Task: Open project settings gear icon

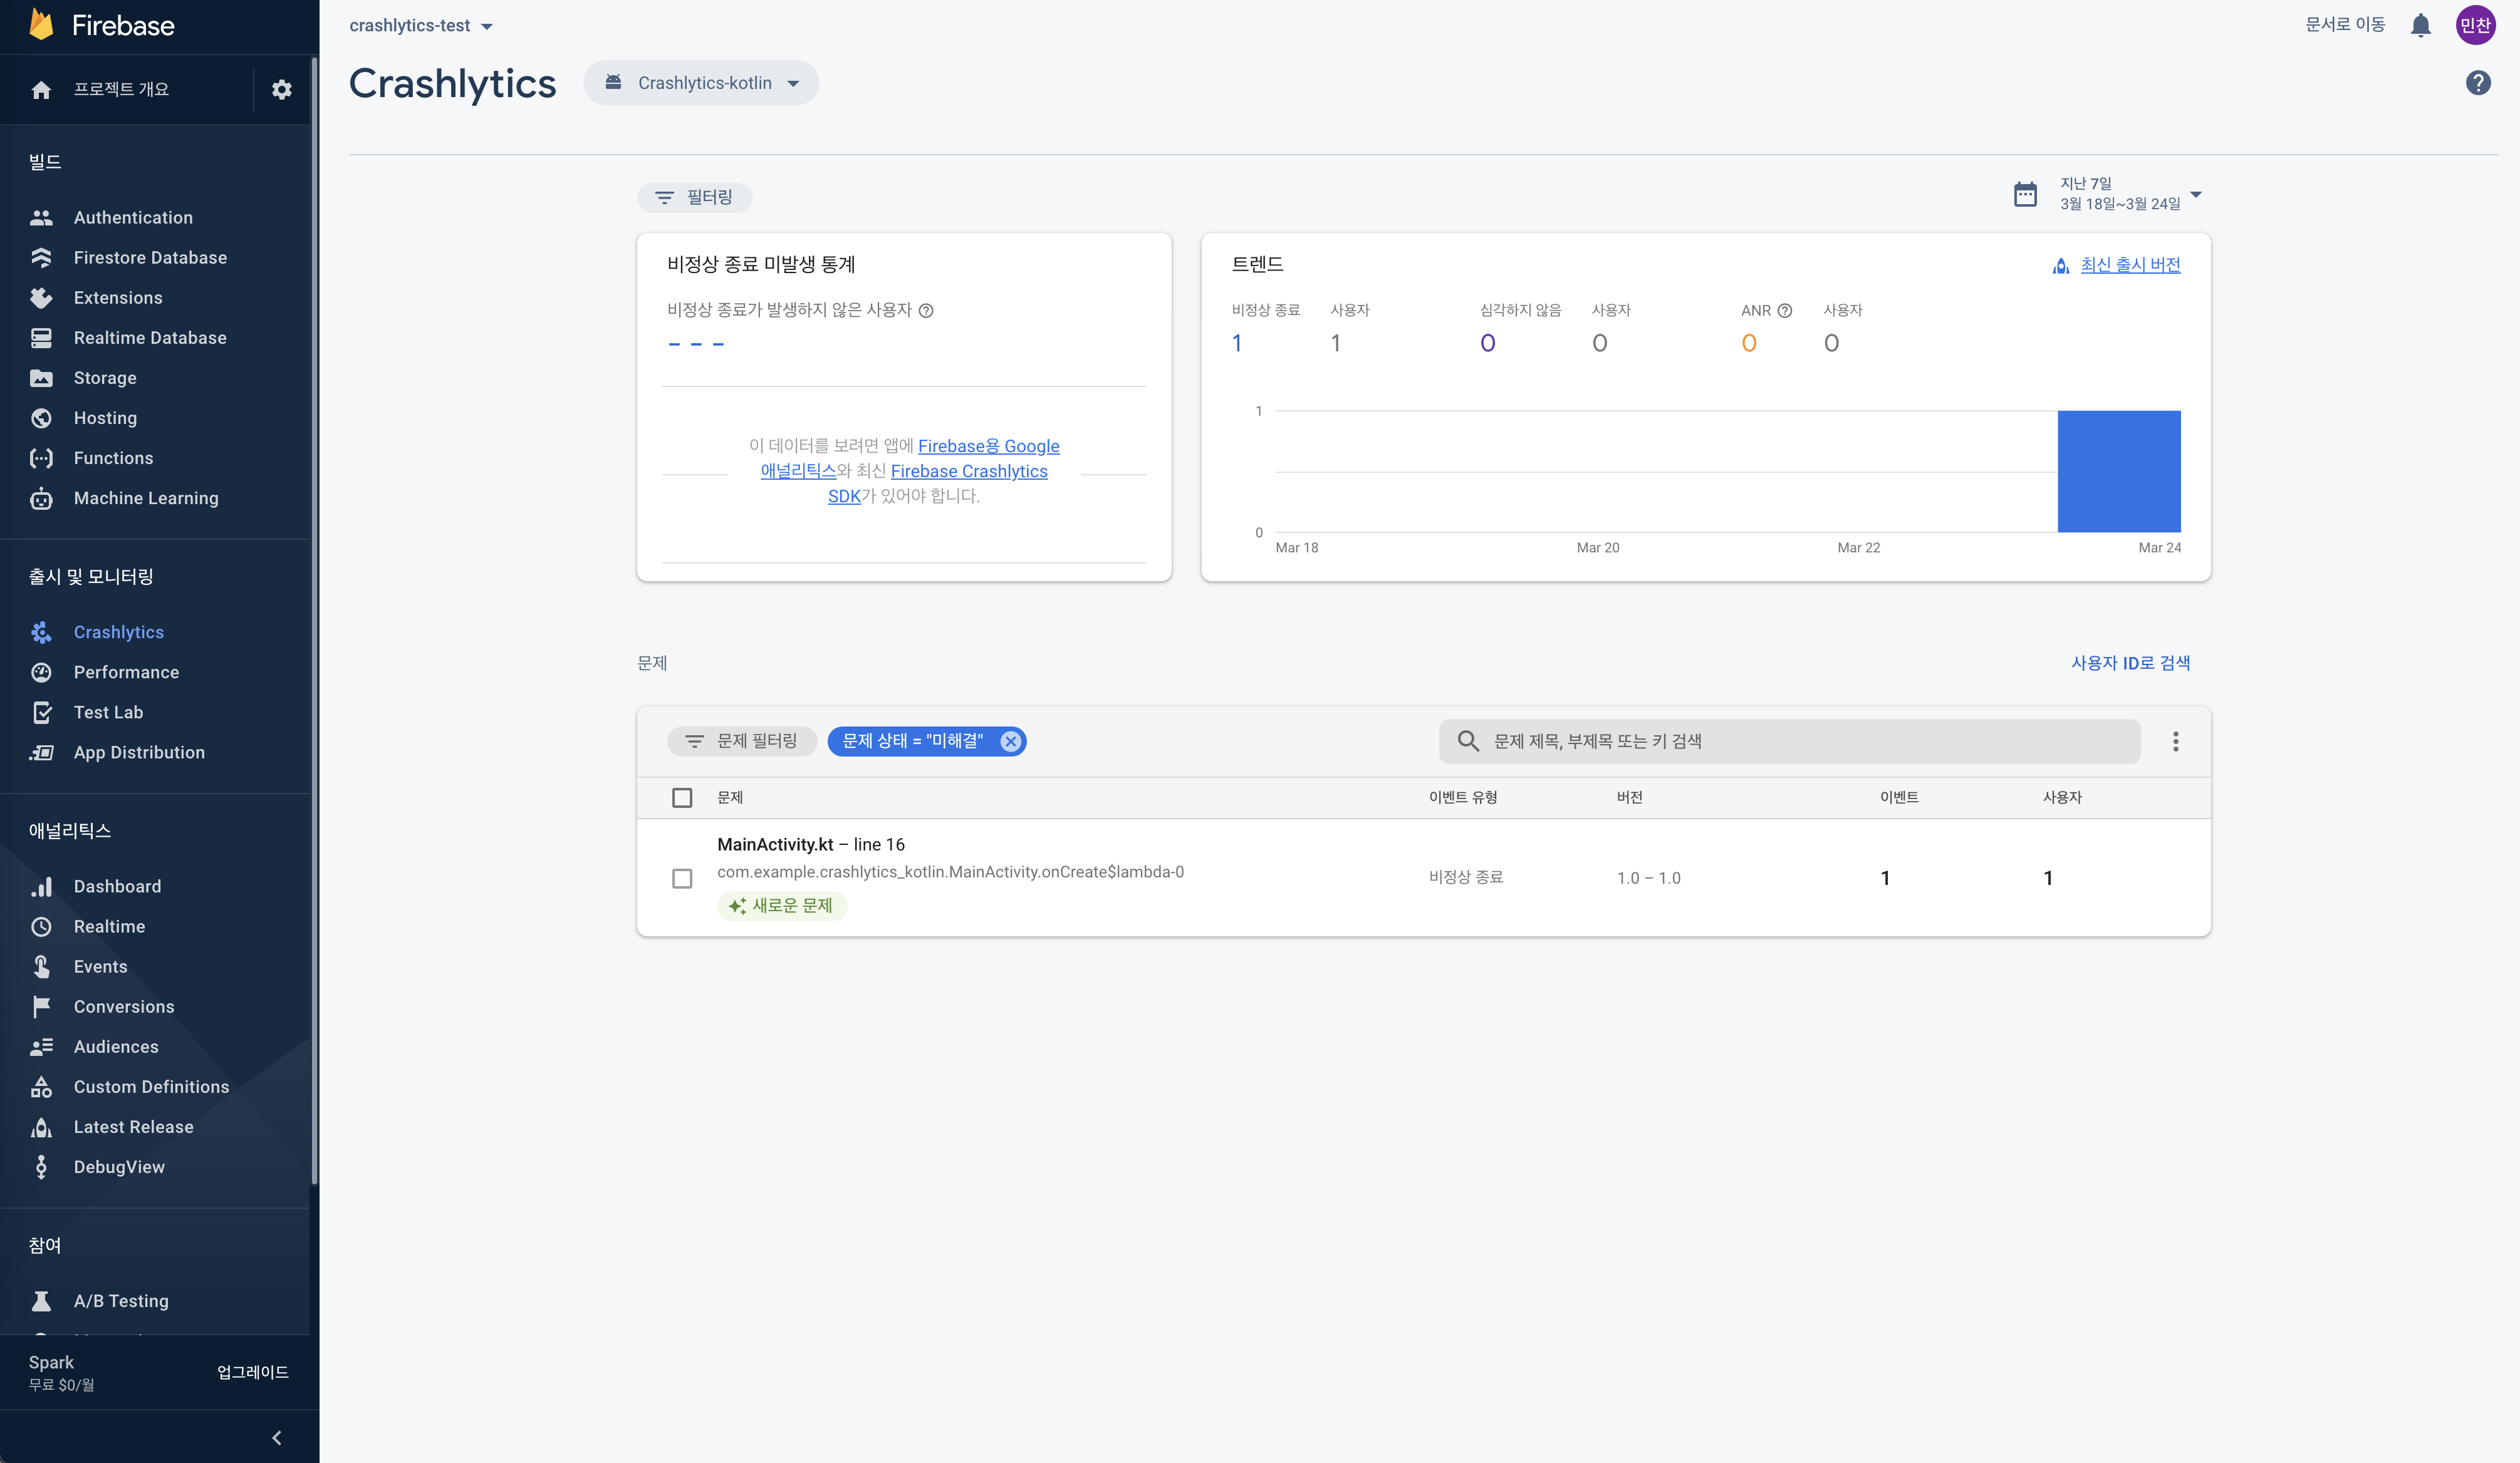Action: point(282,89)
